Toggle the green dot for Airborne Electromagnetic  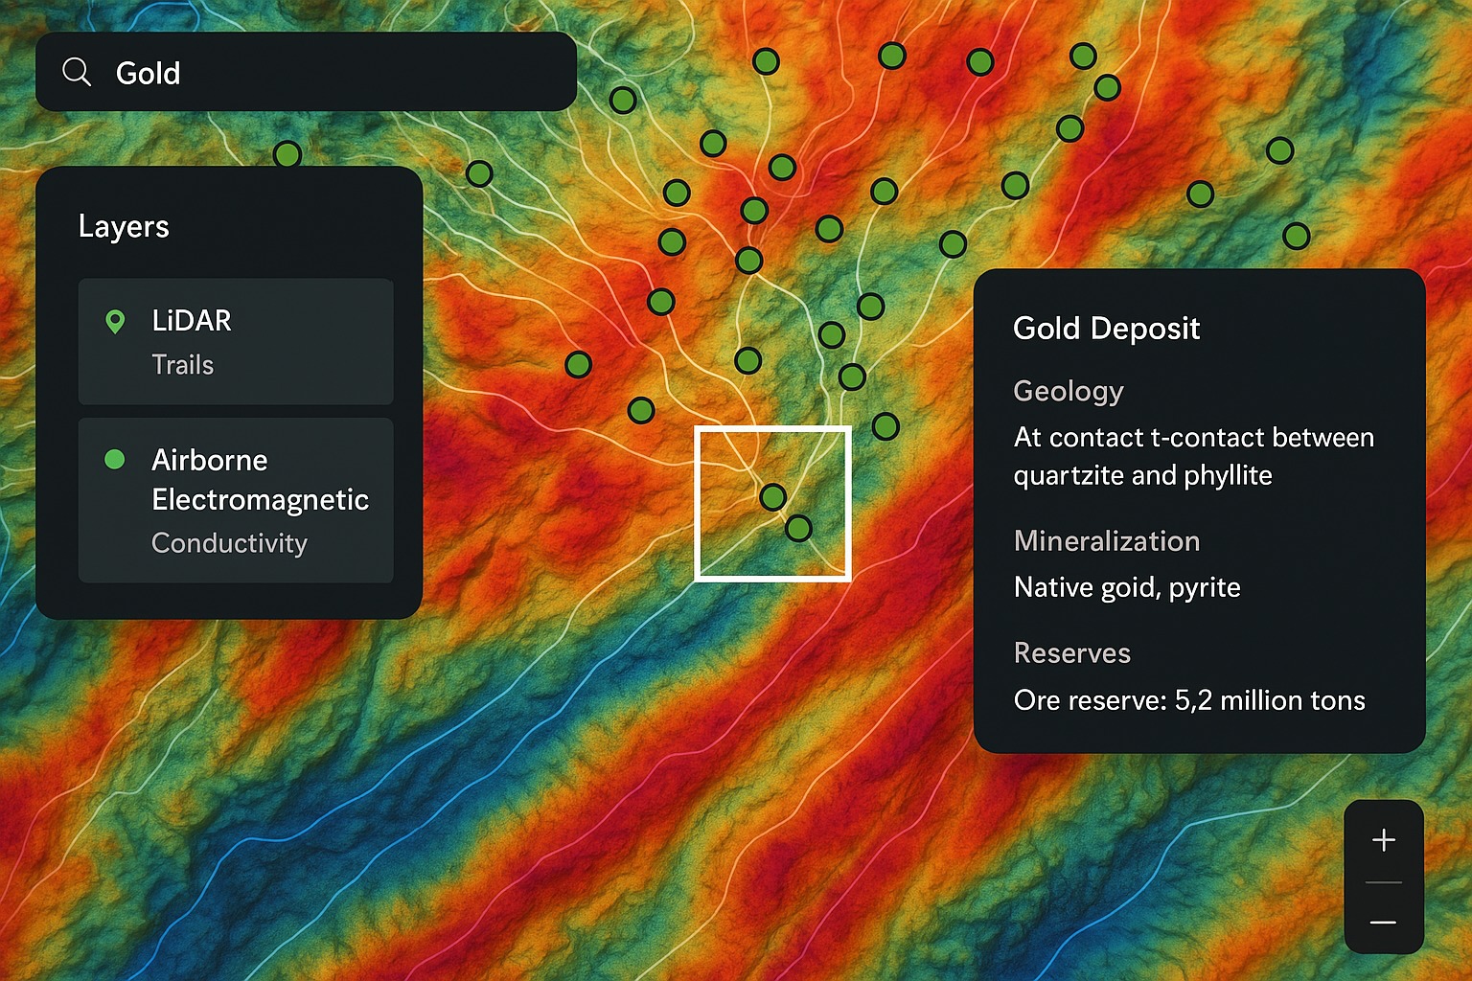[x=115, y=460]
